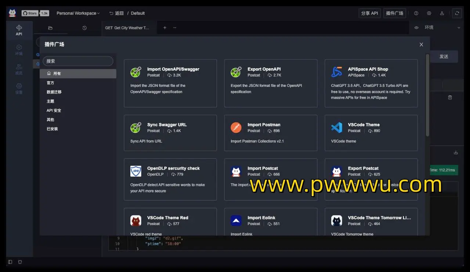The image size is (470, 272).
Task: Click the refresh icon in top bar
Action: 457,13
